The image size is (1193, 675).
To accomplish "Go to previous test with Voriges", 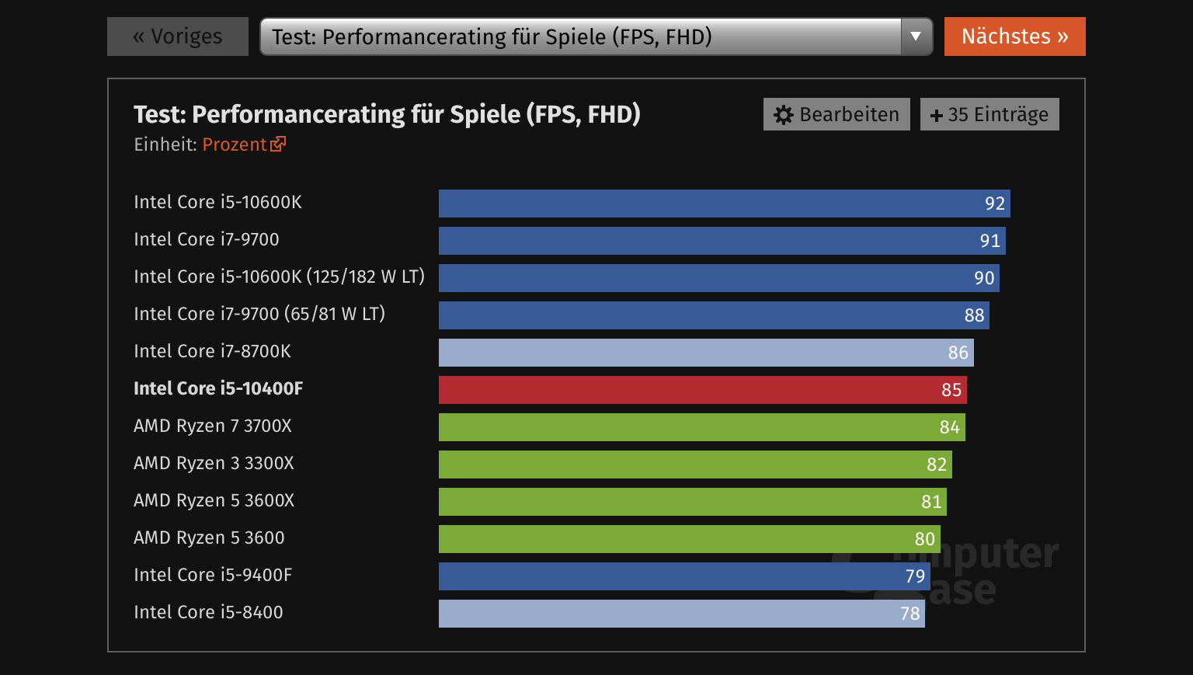I will [178, 37].
